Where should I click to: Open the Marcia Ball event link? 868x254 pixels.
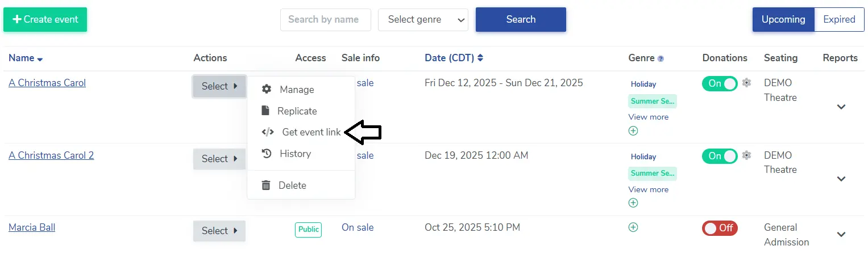pyautogui.click(x=32, y=228)
